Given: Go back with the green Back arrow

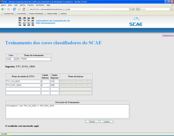Looking at the screenshot, I should click(2, 9).
